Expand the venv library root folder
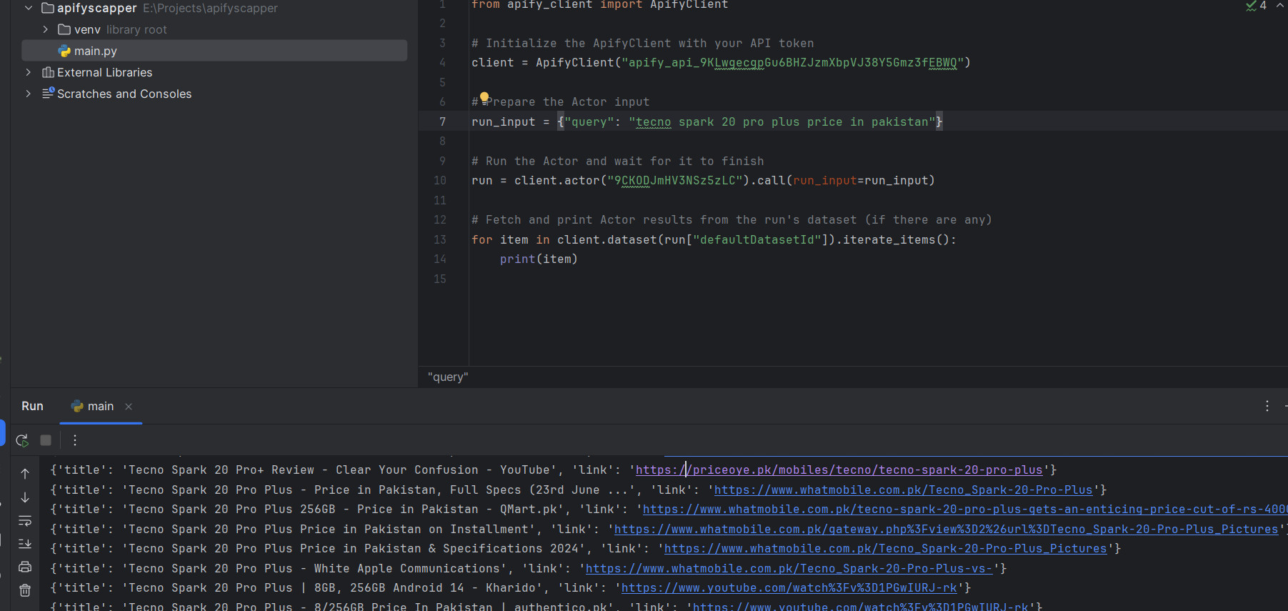This screenshot has height=611, width=1288. click(x=46, y=29)
